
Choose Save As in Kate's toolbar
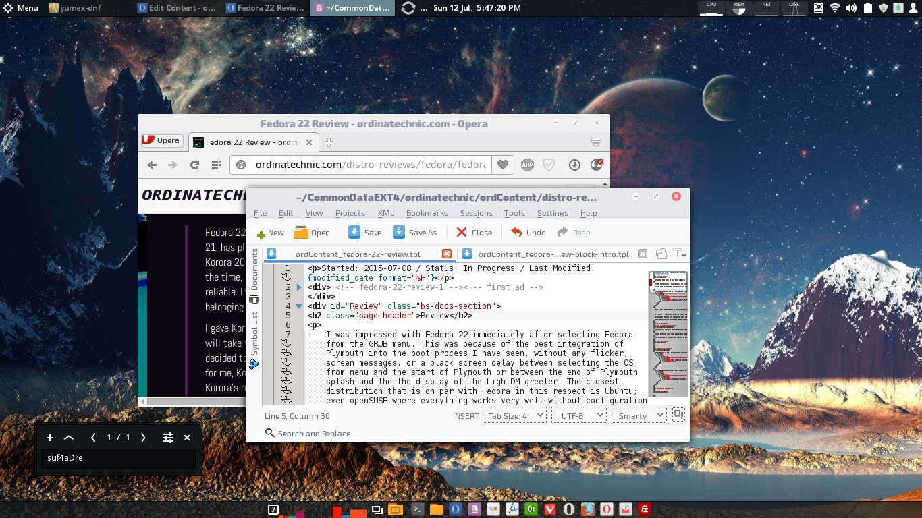pyautogui.click(x=414, y=233)
